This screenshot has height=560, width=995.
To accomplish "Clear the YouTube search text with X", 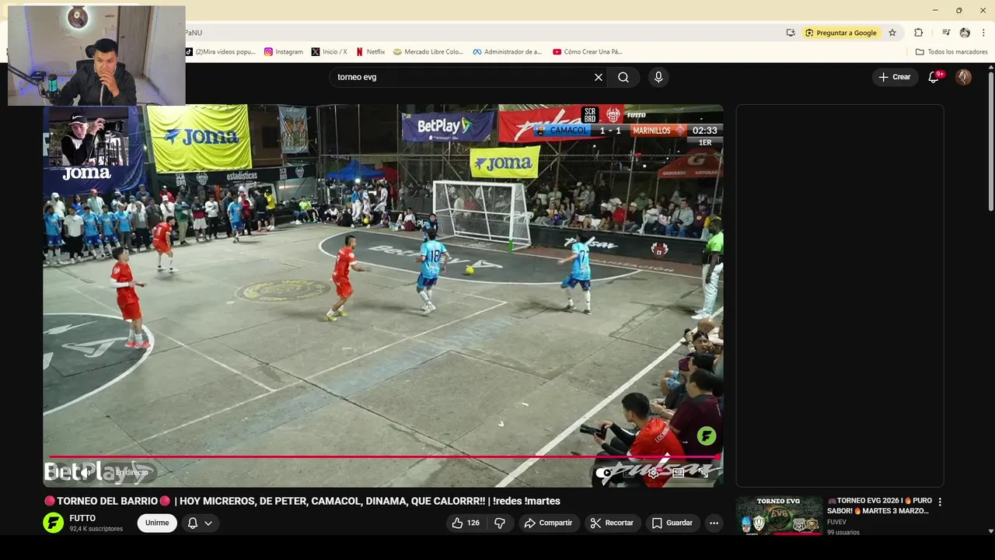I will coord(599,77).
